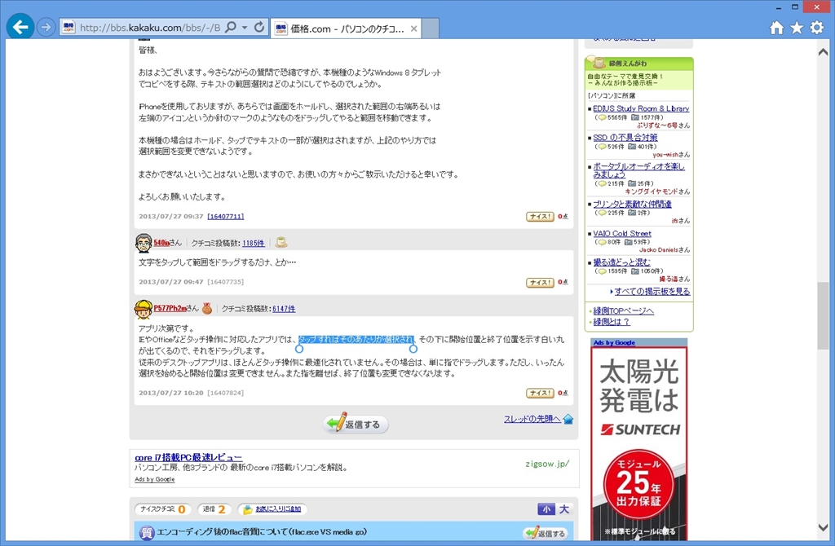The image size is (835, 546).
Task: Click the scrollbar up arrow
Action: (823, 52)
